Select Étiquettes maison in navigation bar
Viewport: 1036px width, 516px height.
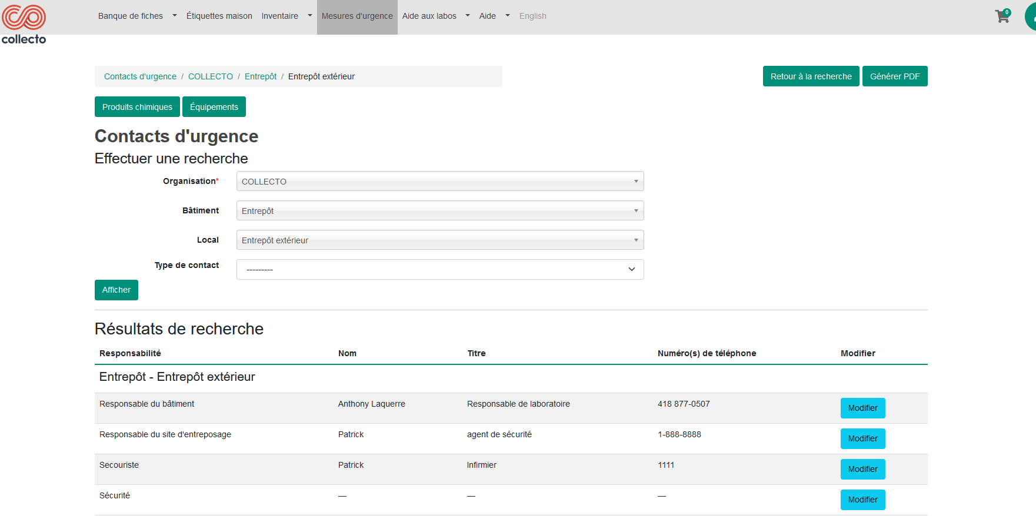(x=219, y=16)
